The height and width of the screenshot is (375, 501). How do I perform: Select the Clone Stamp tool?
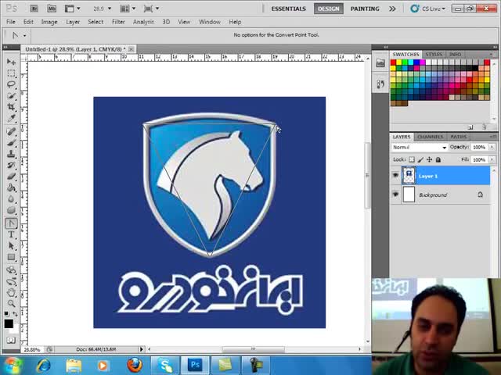point(11,154)
